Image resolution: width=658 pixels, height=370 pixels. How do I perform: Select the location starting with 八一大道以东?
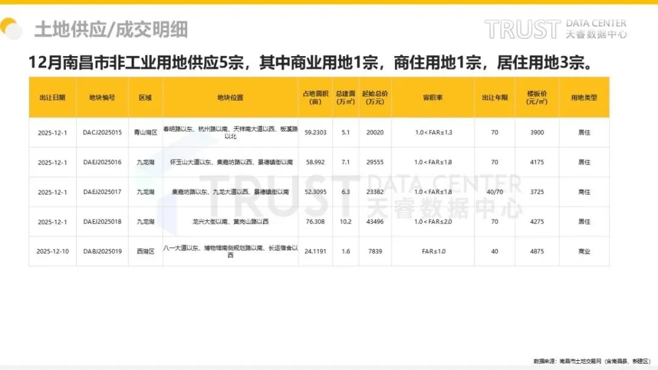(x=230, y=251)
